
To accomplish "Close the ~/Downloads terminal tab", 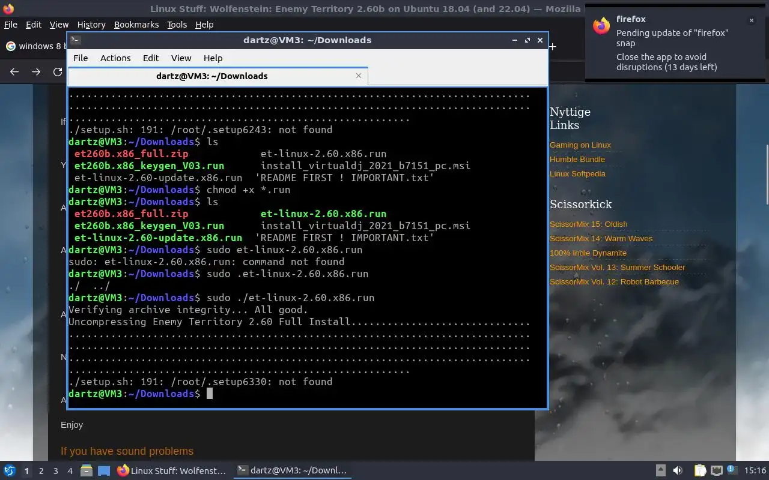I will (359, 76).
